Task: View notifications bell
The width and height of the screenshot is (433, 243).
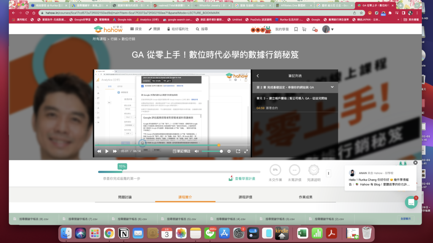Action: 314,29
